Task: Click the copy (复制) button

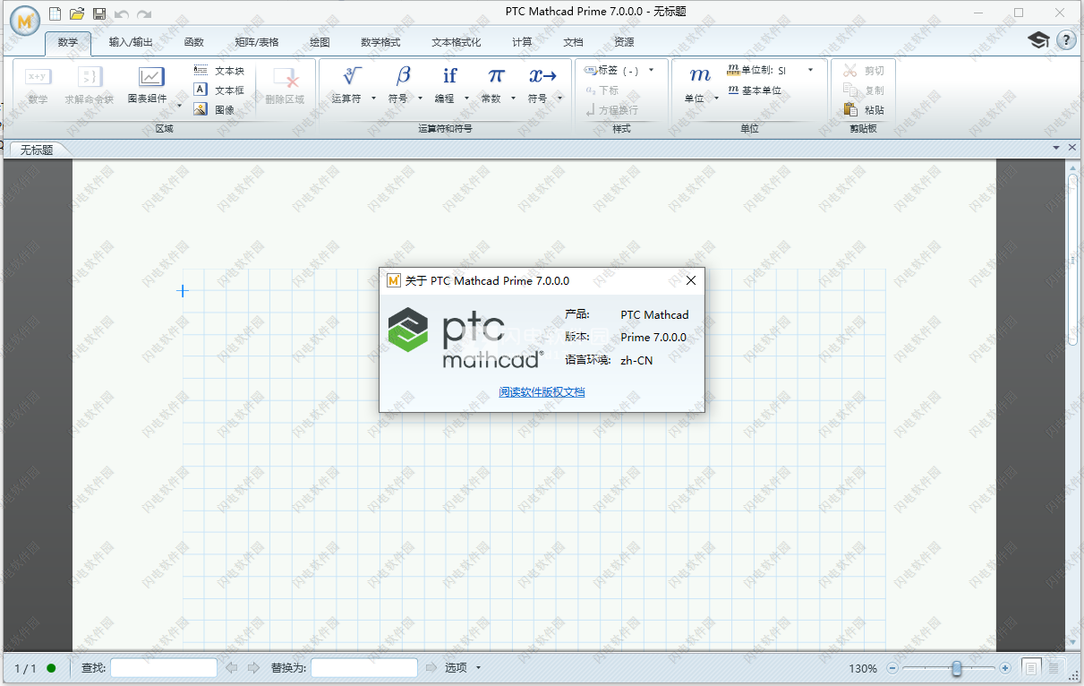Action: click(864, 90)
